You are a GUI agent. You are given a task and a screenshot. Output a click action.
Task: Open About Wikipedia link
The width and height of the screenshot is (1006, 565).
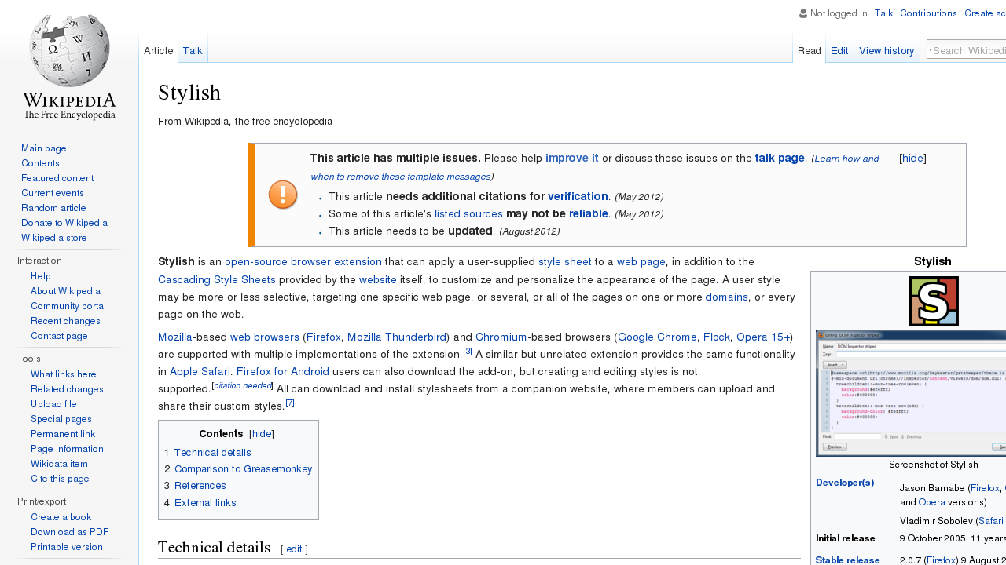(65, 291)
